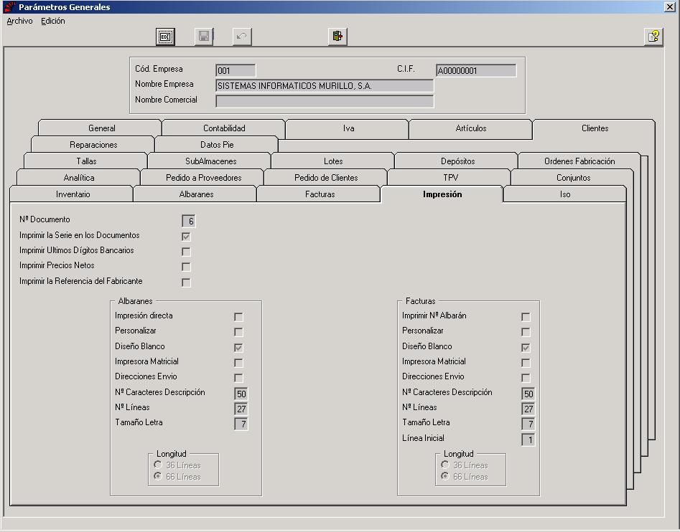The width and height of the screenshot is (680, 532).
Task: Toggle Diseño Blanco in Albaranes group
Action: 238,348
